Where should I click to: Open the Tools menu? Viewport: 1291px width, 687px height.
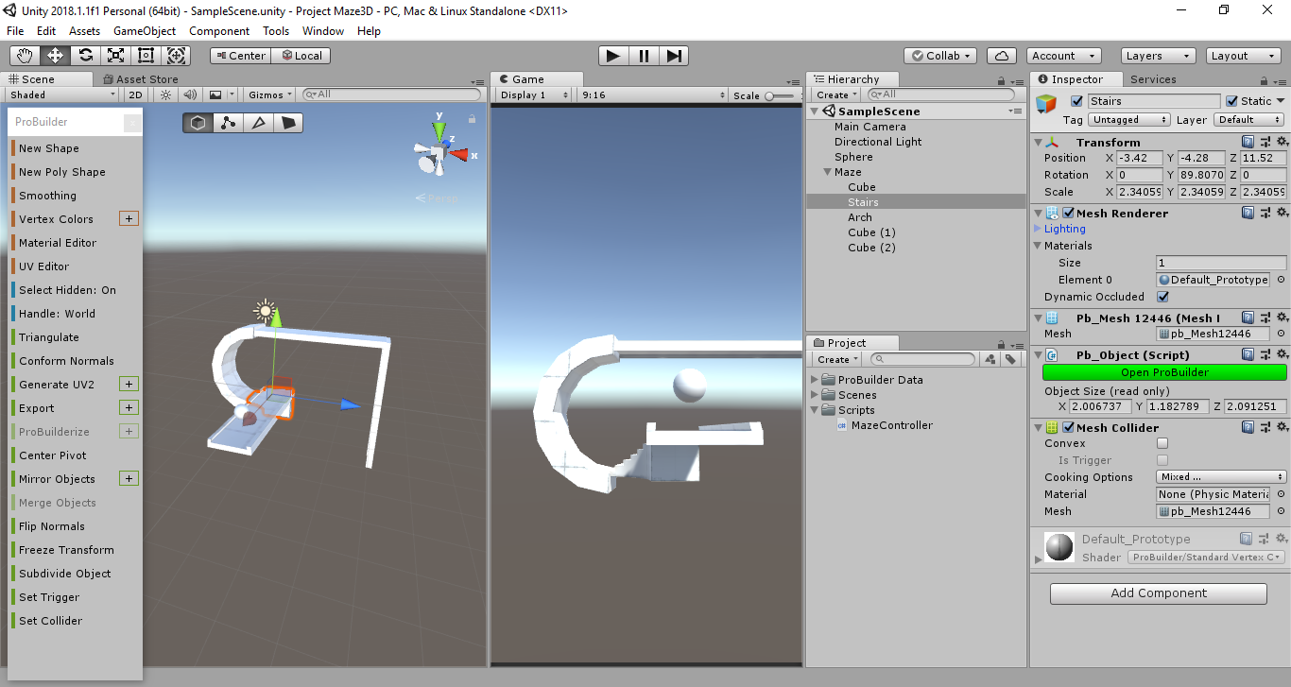point(276,31)
